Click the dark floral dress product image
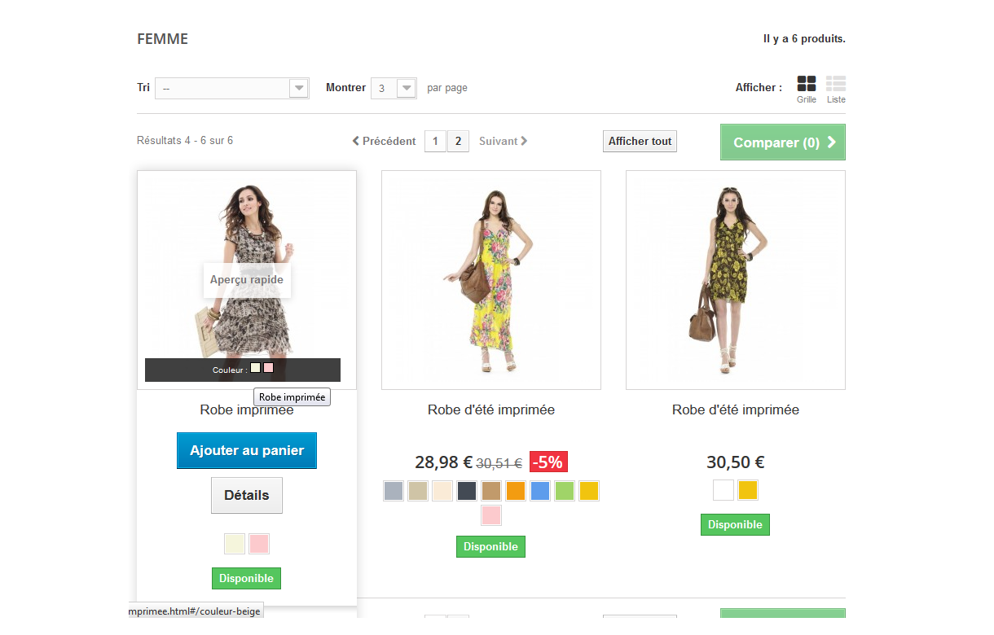Viewport: 994px width, 635px height. coord(736,280)
